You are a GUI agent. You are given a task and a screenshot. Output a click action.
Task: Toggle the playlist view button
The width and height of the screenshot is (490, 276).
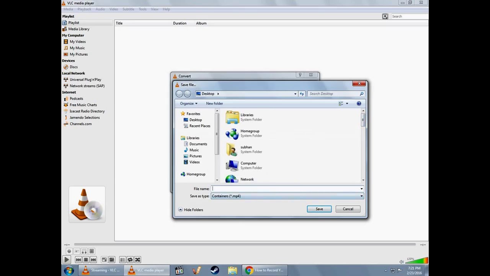(x=122, y=260)
